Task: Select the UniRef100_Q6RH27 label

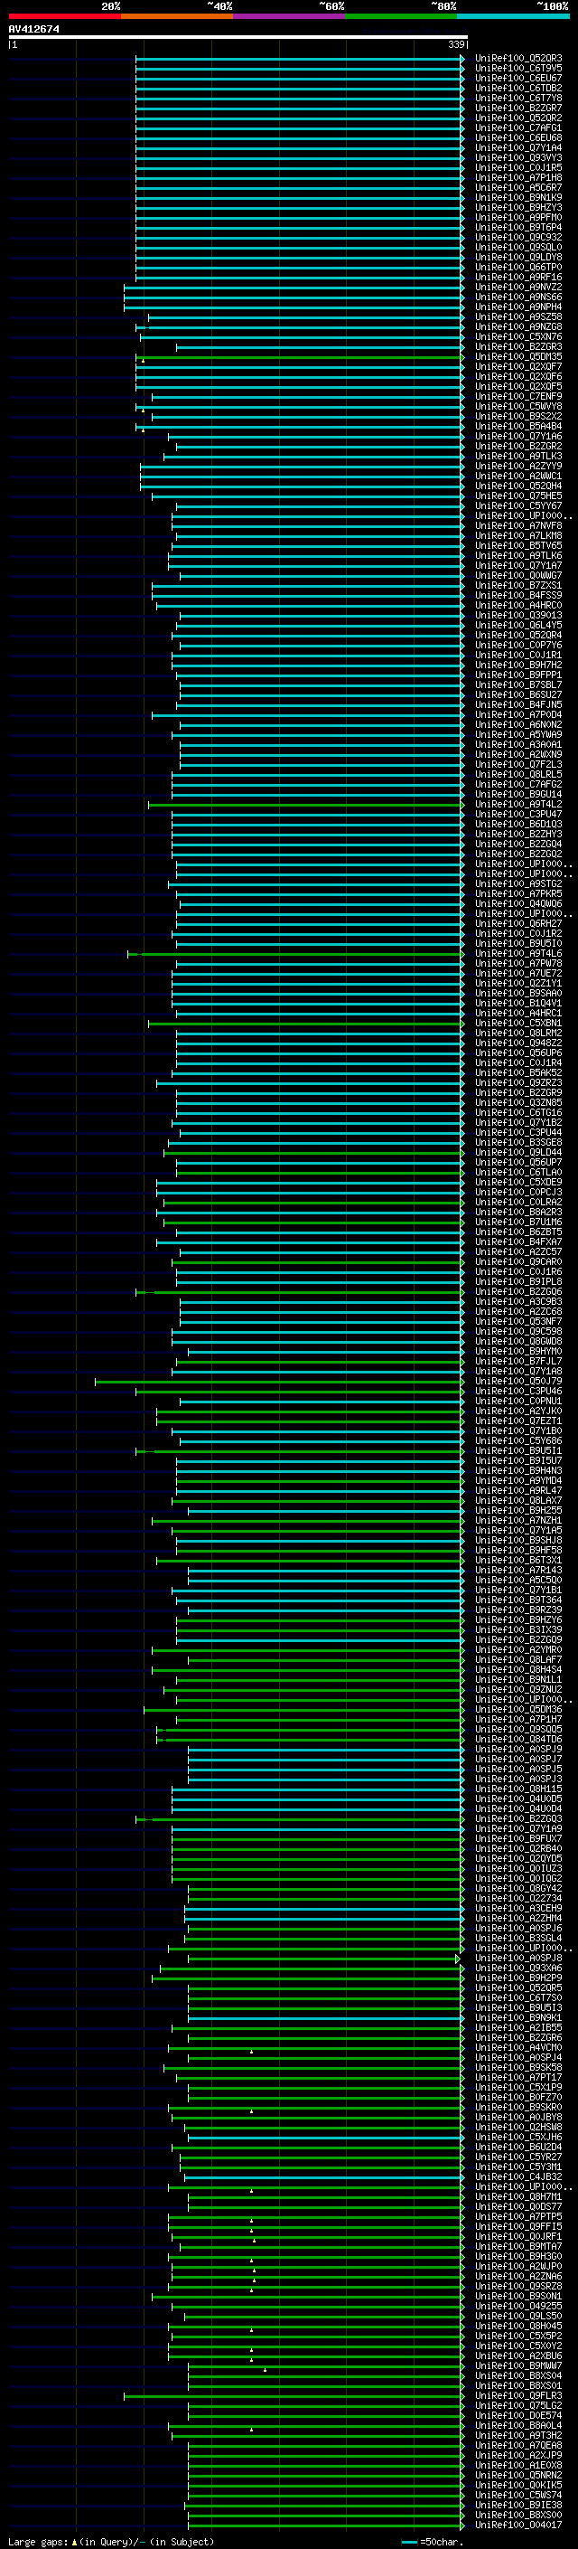Action: pos(517,923)
